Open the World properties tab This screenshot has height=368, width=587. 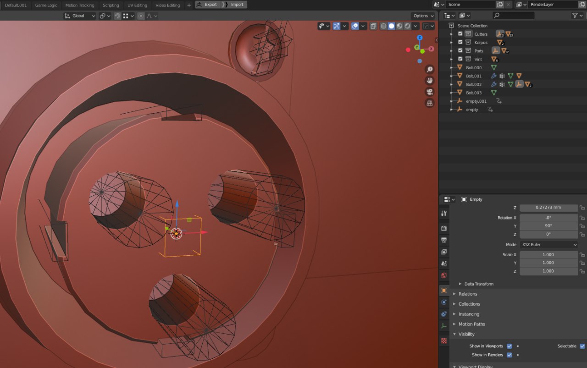coord(443,275)
